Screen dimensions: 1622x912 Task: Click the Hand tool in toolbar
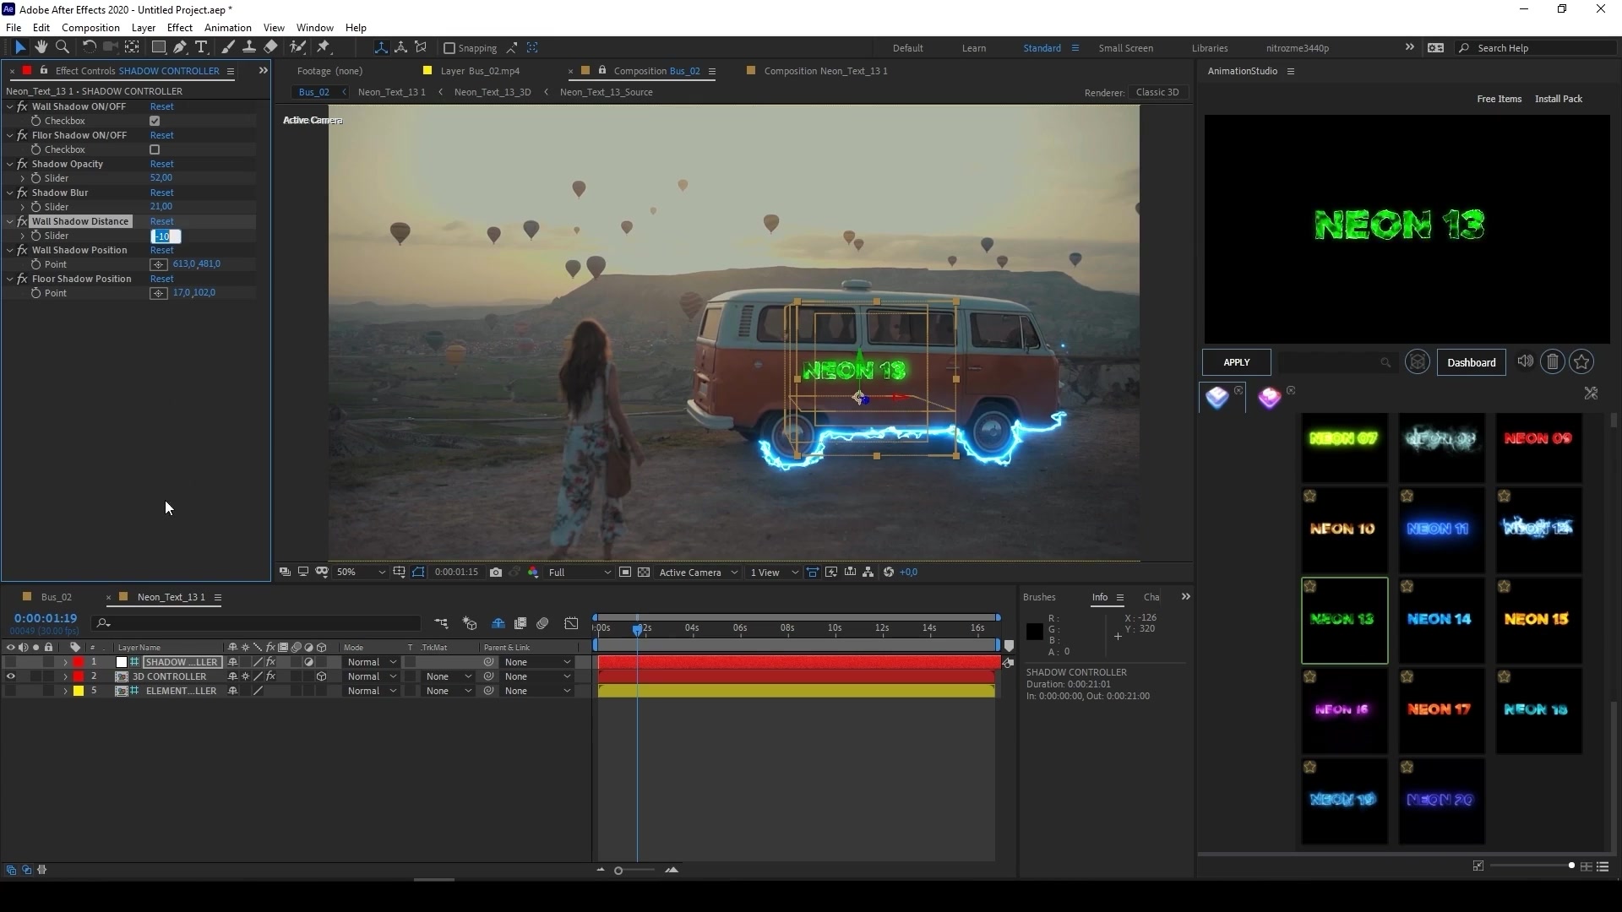(x=40, y=46)
